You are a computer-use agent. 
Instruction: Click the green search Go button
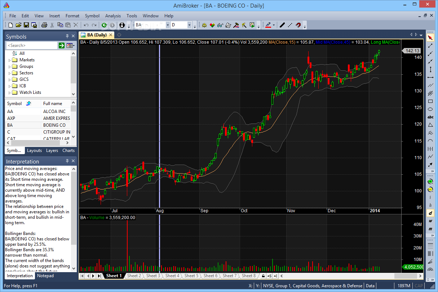click(62, 45)
